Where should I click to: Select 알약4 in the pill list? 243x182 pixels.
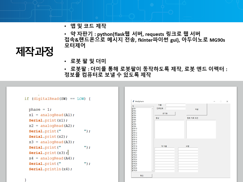(134, 115)
